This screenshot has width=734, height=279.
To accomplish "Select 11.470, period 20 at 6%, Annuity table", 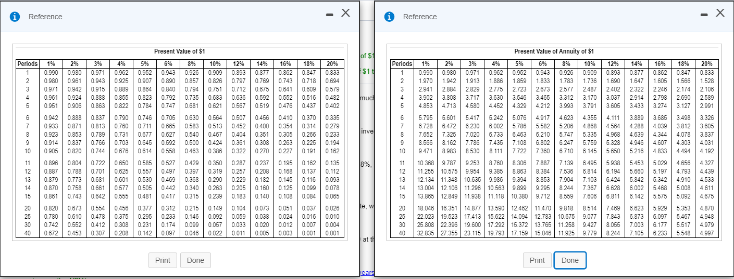I will click(543, 208).
